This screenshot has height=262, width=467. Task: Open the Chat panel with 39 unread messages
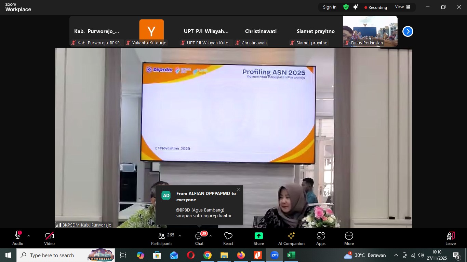[199, 238]
